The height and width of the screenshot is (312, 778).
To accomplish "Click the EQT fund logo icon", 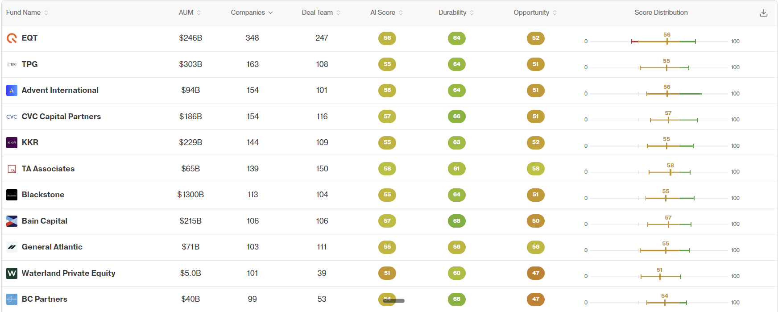I will 12,38.
